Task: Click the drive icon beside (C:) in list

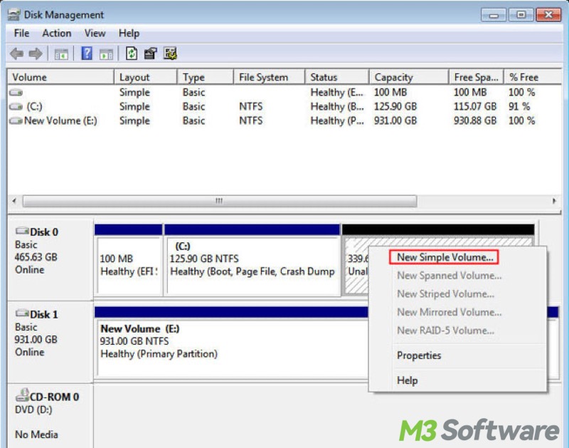Action: pos(16,106)
